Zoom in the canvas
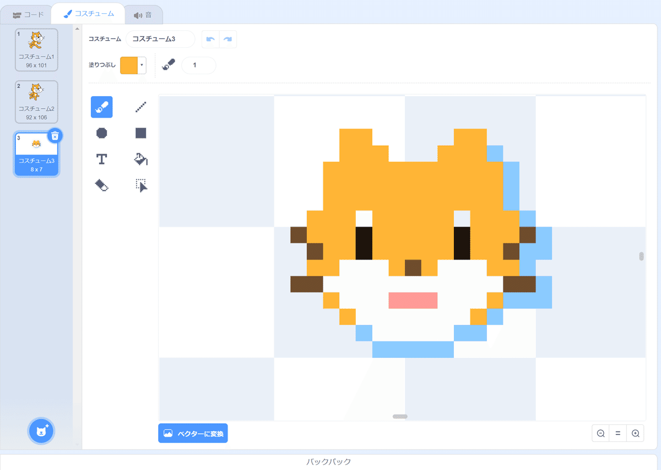 pyautogui.click(x=635, y=433)
